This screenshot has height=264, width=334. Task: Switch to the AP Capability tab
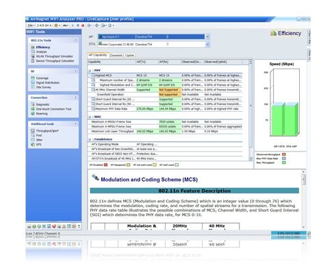click(98, 55)
